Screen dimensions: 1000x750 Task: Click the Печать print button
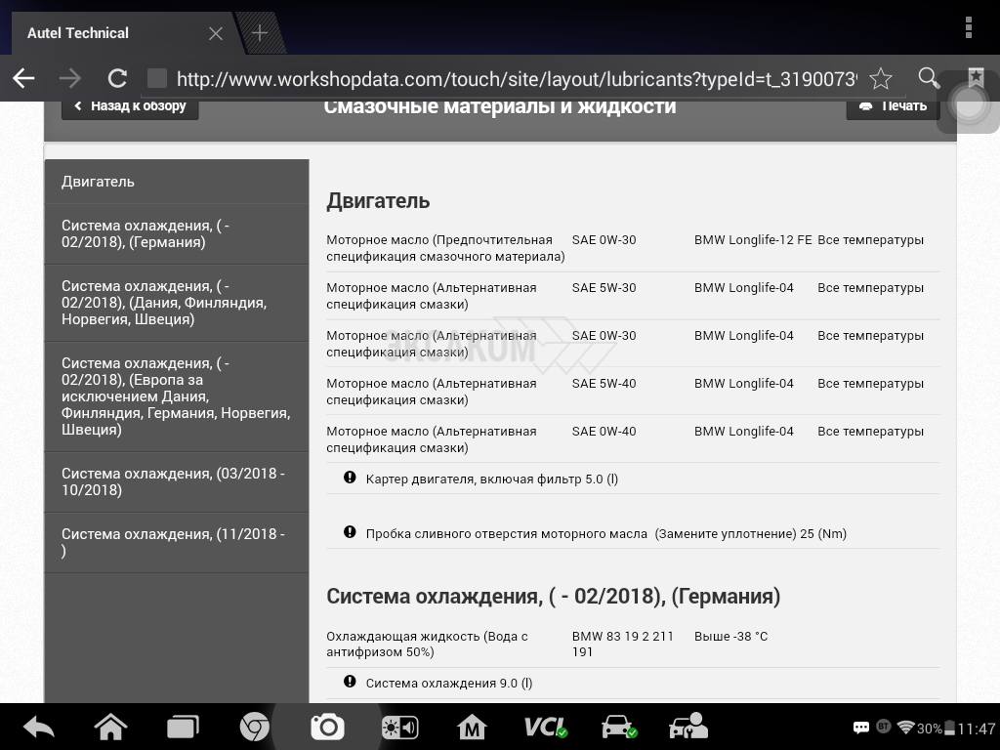[893, 105]
